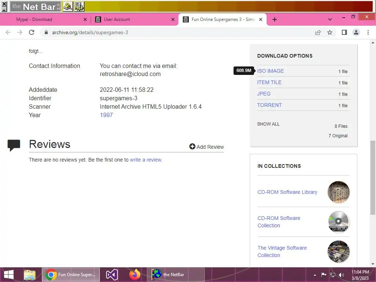Show hidden system tray icons
The width and height of the screenshot is (376, 282).
click(315, 275)
